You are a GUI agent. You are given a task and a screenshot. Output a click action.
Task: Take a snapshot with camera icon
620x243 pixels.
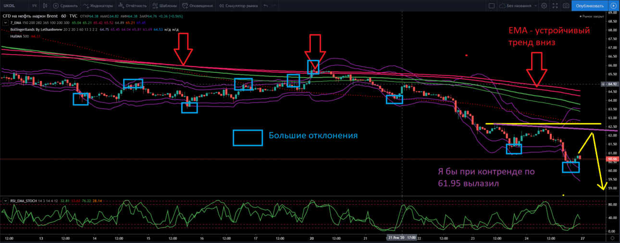point(566,6)
